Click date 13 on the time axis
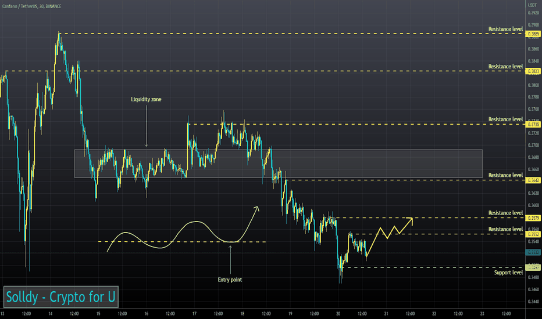 (x=2, y=314)
